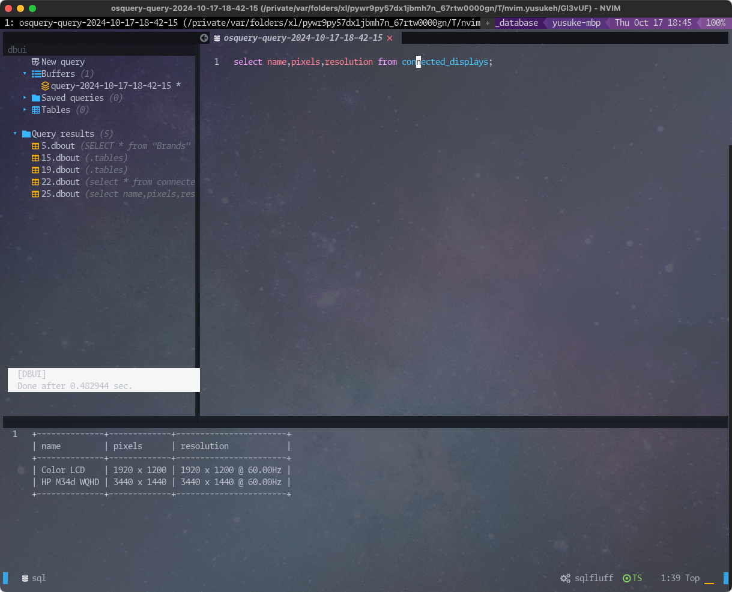Click the Tables grid icon
The width and height of the screenshot is (732, 592).
coord(36,110)
